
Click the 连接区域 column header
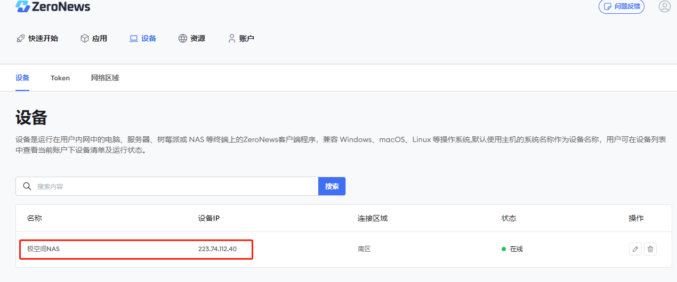click(373, 218)
